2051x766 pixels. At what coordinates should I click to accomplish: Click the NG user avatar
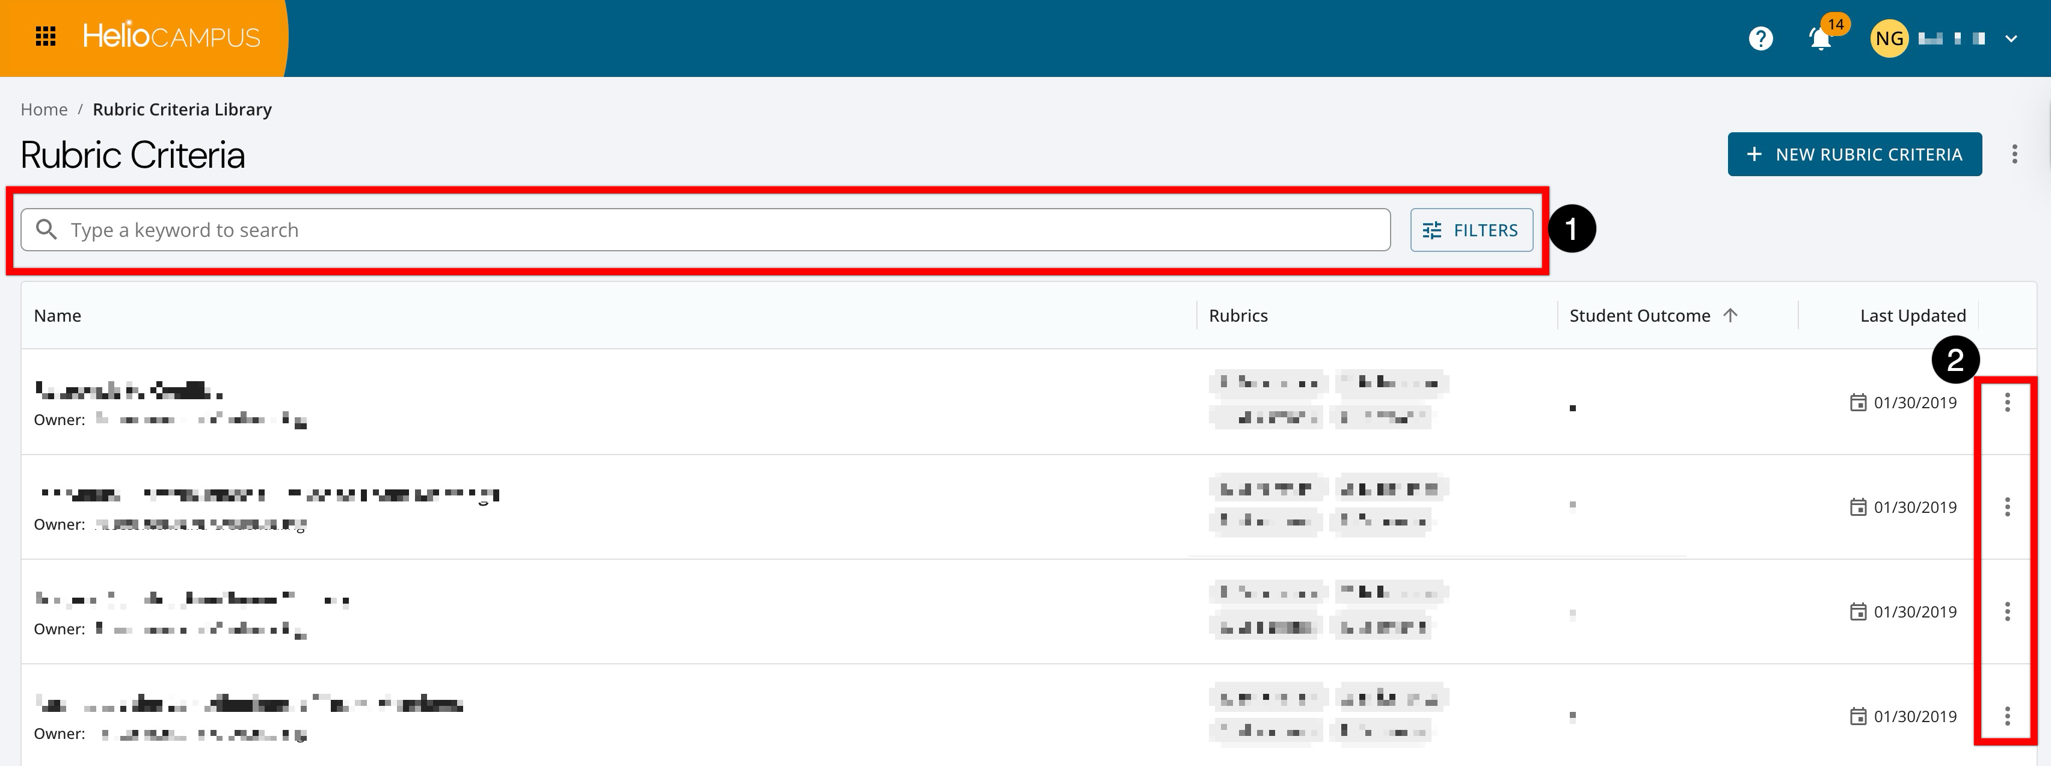point(1889,38)
